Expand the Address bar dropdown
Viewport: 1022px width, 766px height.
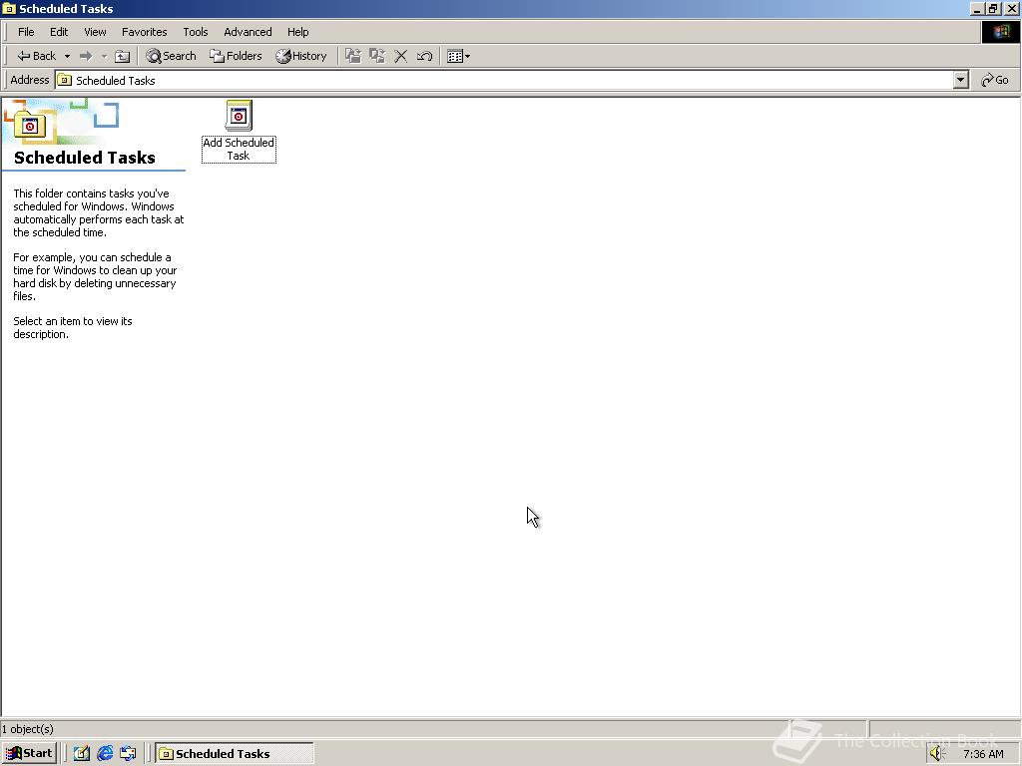click(x=961, y=80)
